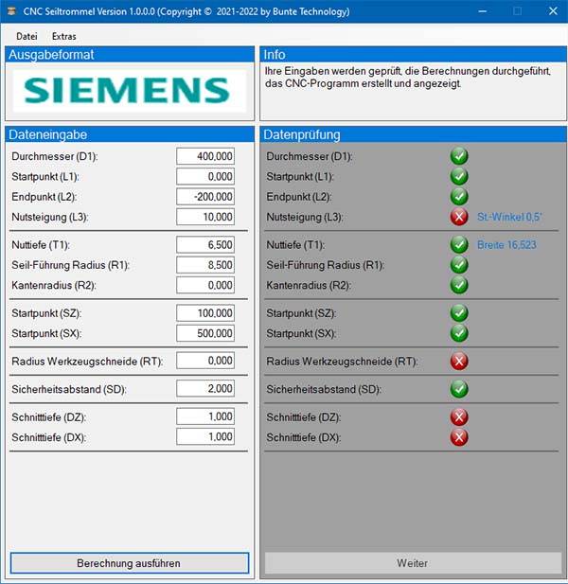Click the Schnitttiefe (DX) input field

205,436
